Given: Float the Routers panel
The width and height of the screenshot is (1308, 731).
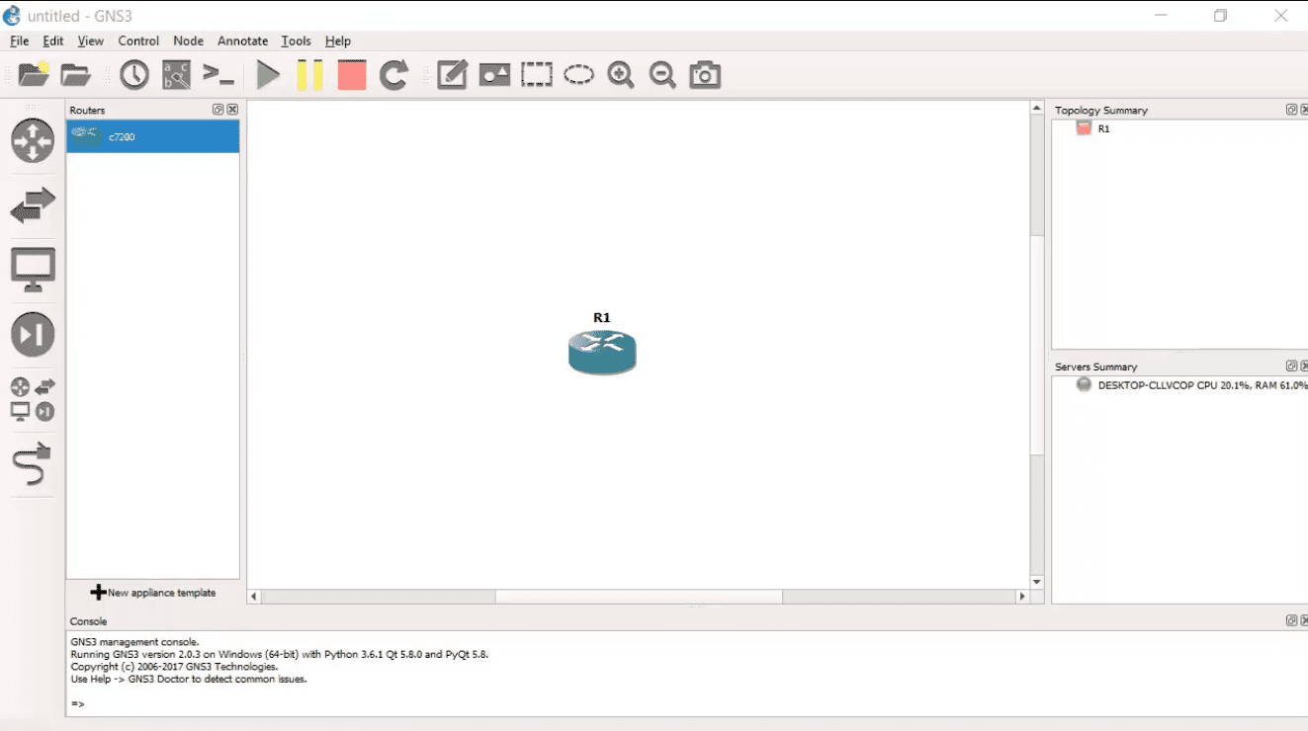Looking at the screenshot, I should click(218, 110).
